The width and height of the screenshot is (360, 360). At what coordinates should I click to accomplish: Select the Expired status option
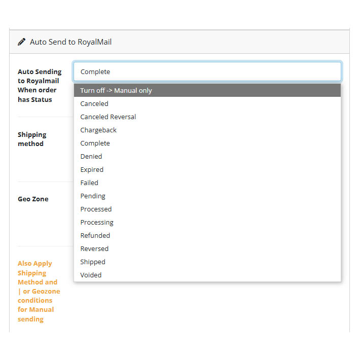click(207, 170)
